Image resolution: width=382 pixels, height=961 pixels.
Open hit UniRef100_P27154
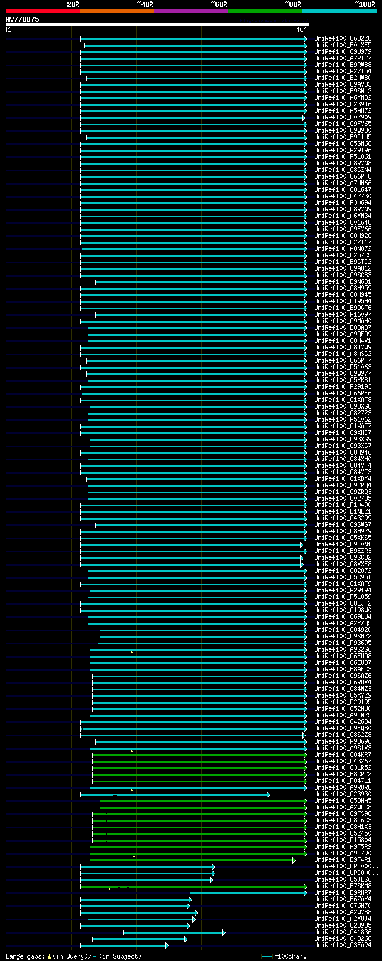click(343, 71)
